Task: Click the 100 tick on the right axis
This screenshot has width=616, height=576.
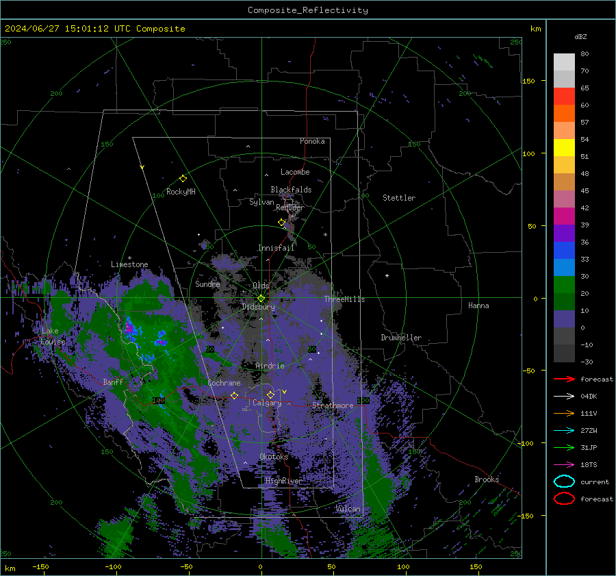Action: (529, 153)
